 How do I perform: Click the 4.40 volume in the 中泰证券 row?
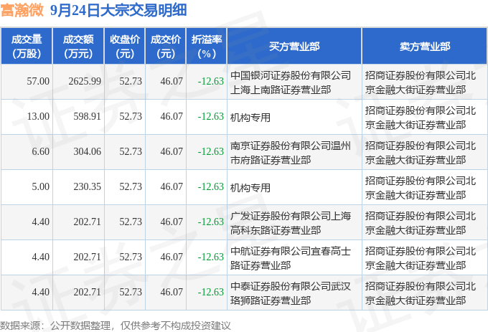pyautogui.click(x=40, y=293)
